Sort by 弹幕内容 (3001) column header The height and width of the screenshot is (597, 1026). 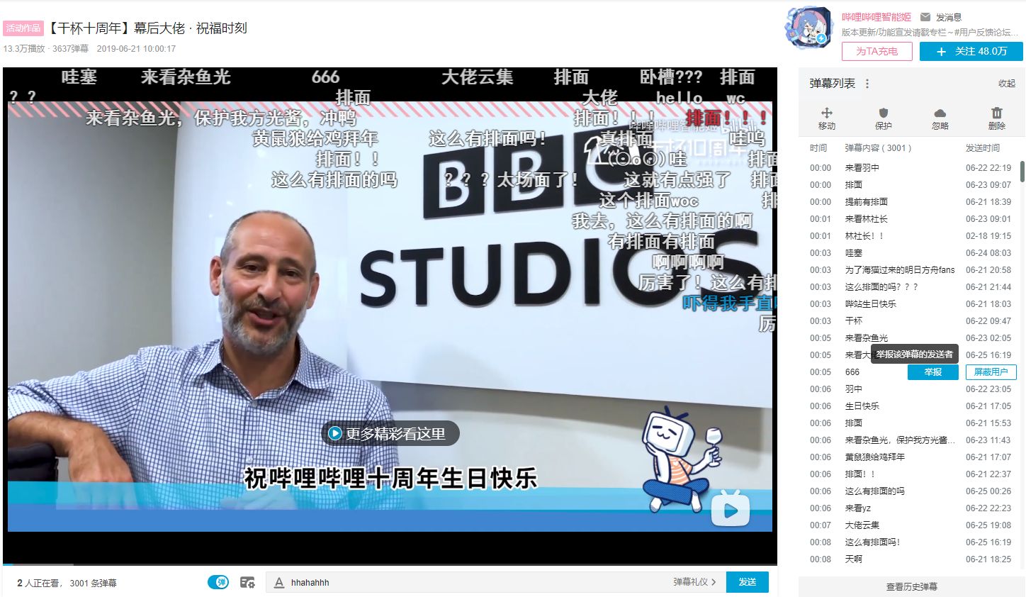coord(878,148)
